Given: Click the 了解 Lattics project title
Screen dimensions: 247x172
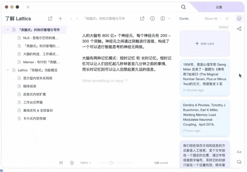Looking at the screenshot, I should pyautogui.click(x=18, y=18).
